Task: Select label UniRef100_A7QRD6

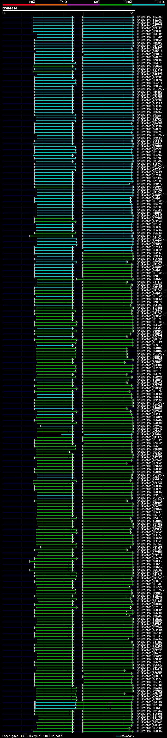Action: (x=150, y=262)
